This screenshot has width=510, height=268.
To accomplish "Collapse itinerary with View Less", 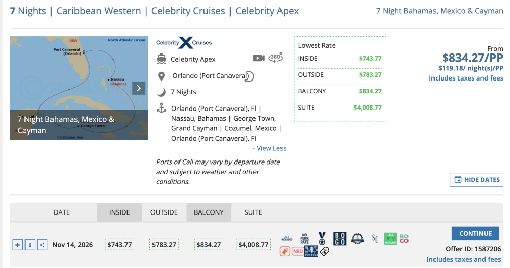I will tap(271, 148).
